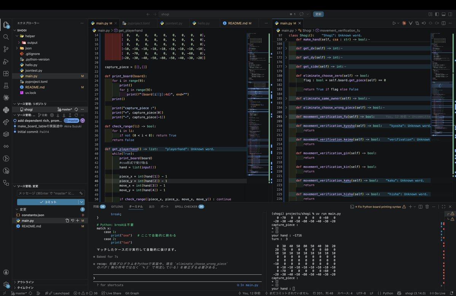Open the SPELL CHECKER panel tab
Viewport: 456px width, 296px height.
[x=189, y=207]
